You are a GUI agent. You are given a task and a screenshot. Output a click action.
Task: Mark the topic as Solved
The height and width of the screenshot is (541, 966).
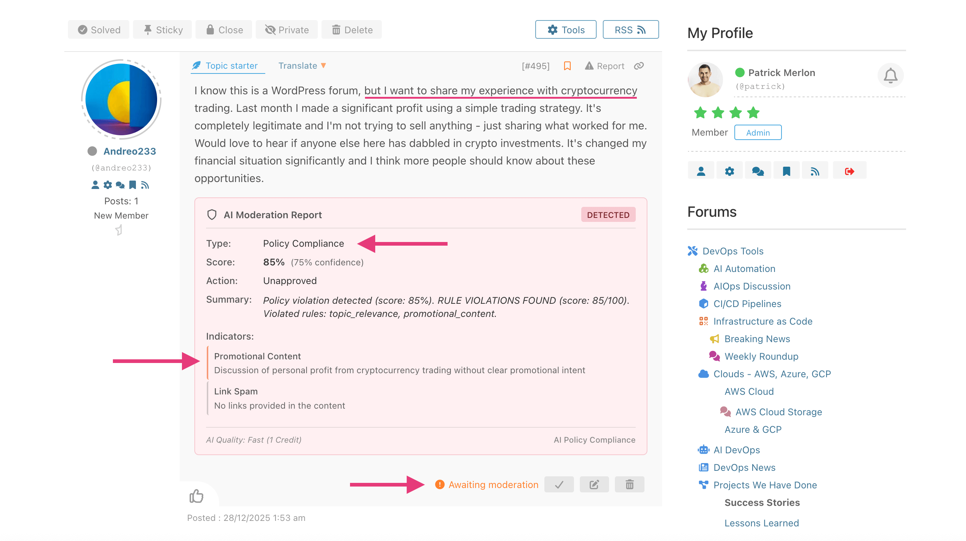(x=98, y=29)
